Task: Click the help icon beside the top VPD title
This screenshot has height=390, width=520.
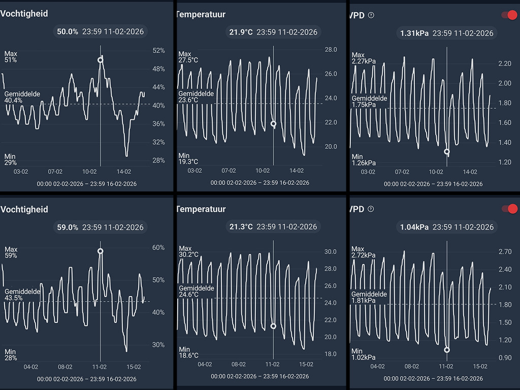Action: click(x=371, y=15)
